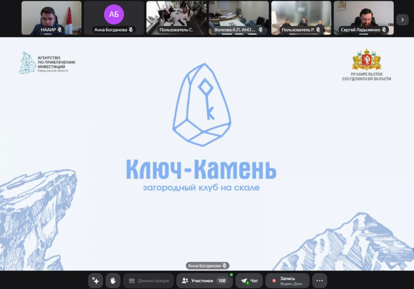Viewport: 414px width, 289px height.
Task: Click muted mic icon on Волкова А.П. tile
Action: point(260,30)
